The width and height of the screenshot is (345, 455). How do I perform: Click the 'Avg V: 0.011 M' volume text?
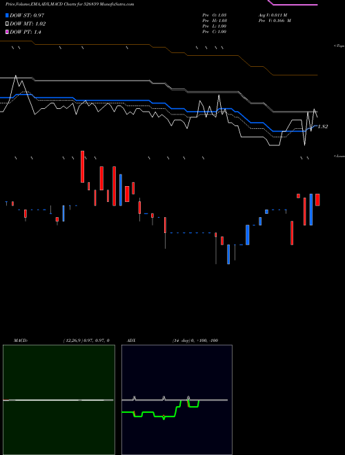click(273, 14)
